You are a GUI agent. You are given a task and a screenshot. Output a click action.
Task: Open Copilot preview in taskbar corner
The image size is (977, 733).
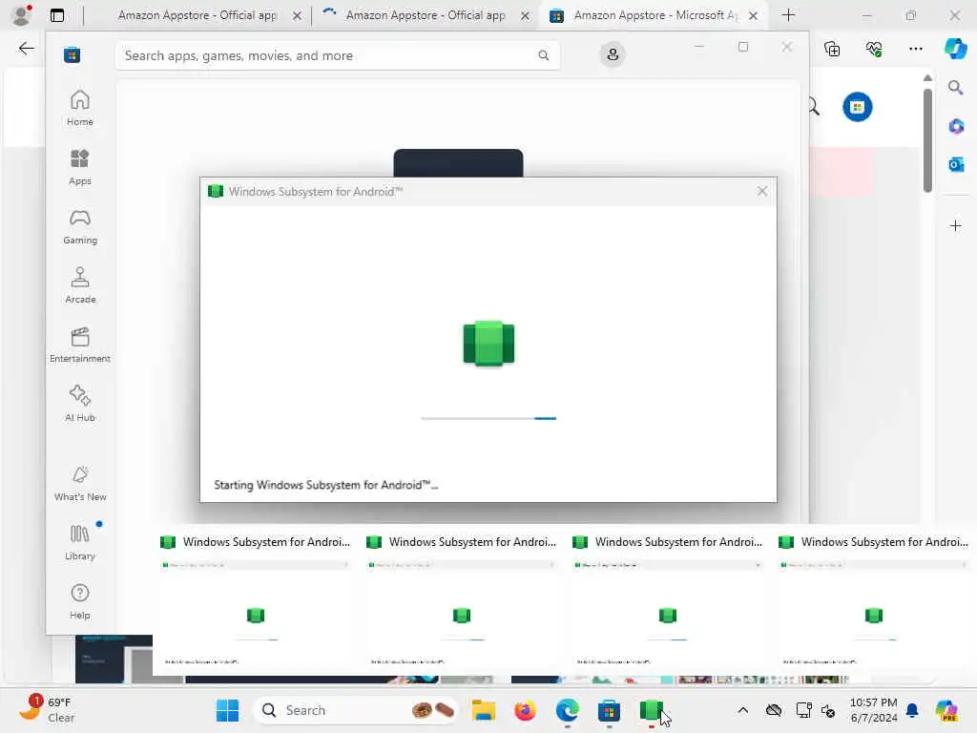[946, 710]
